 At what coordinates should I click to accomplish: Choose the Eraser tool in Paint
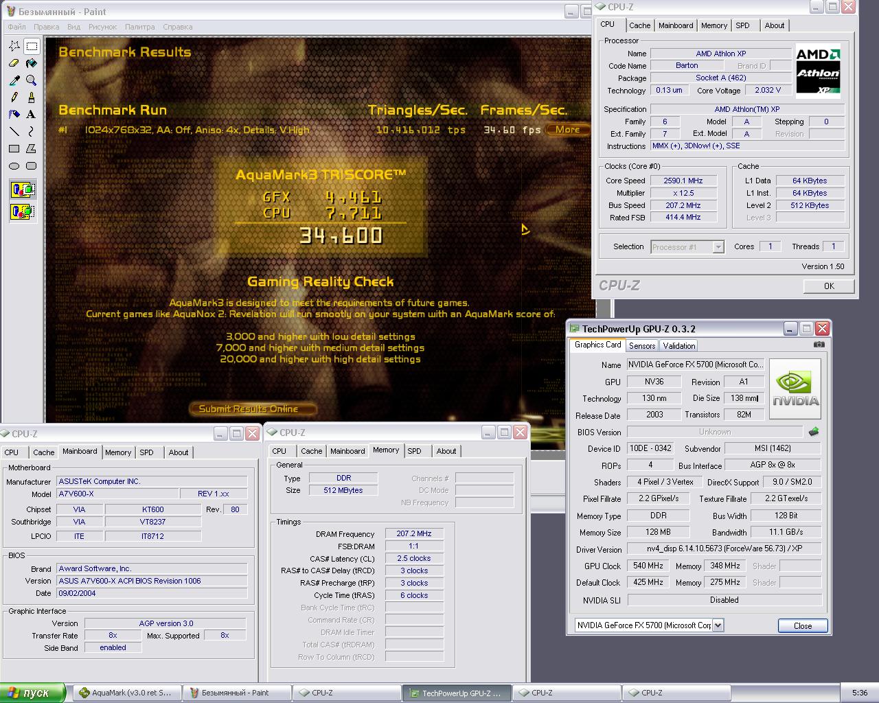(14, 63)
